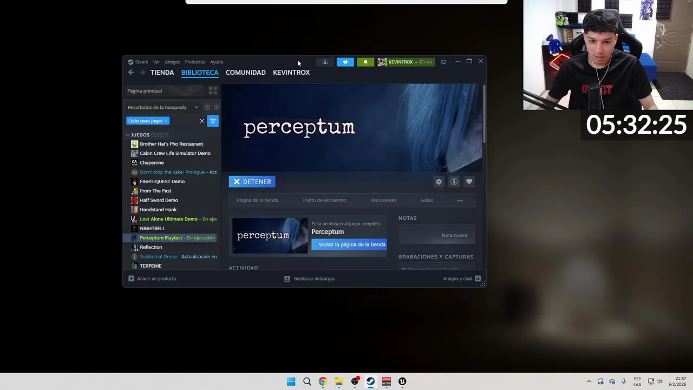The height and width of the screenshot is (390, 693).
Task: Select Cabin Crew Life Simulator Demo
Action: point(171,153)
